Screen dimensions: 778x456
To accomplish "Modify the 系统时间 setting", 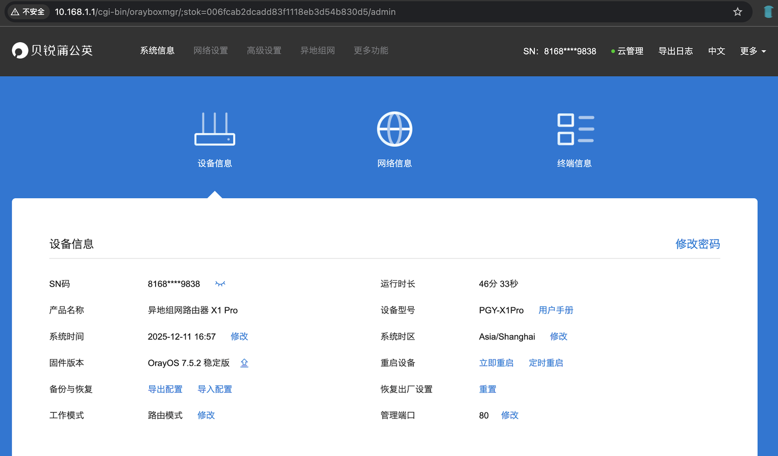I will click(239, 336).
